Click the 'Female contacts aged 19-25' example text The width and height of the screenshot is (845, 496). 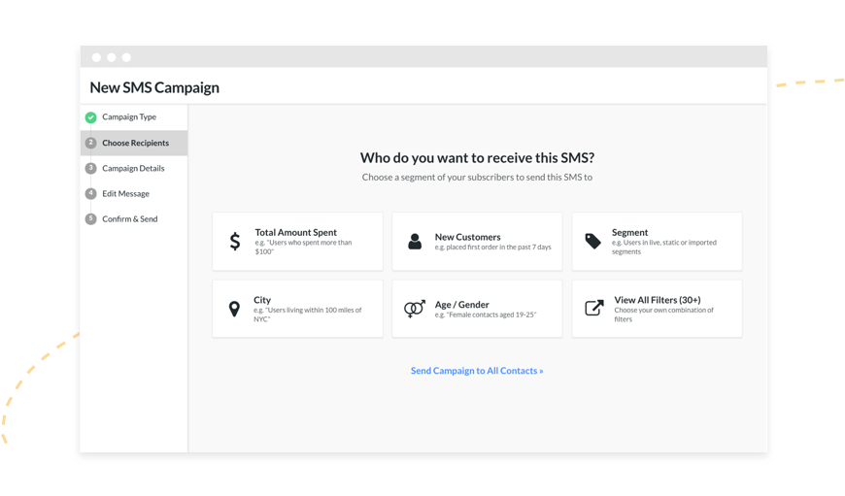pos(486,314)
